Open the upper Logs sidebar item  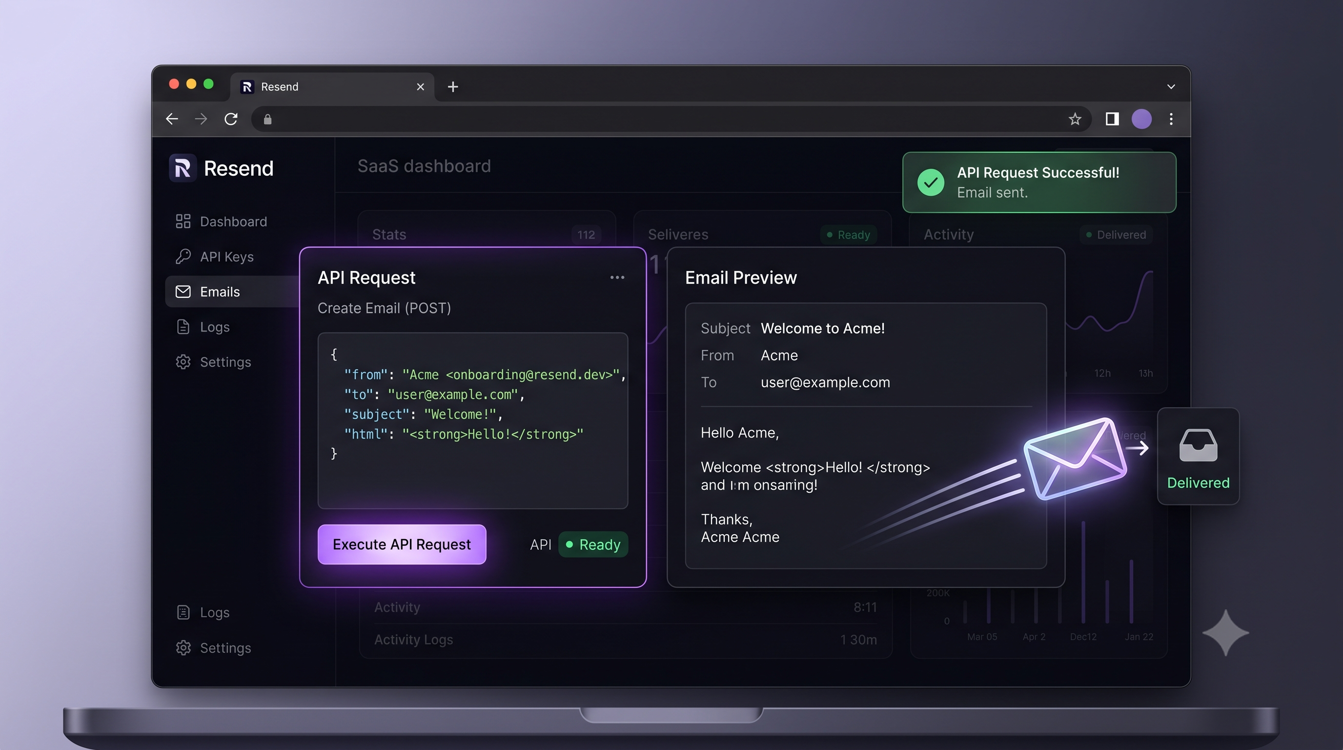click(203, 327)
